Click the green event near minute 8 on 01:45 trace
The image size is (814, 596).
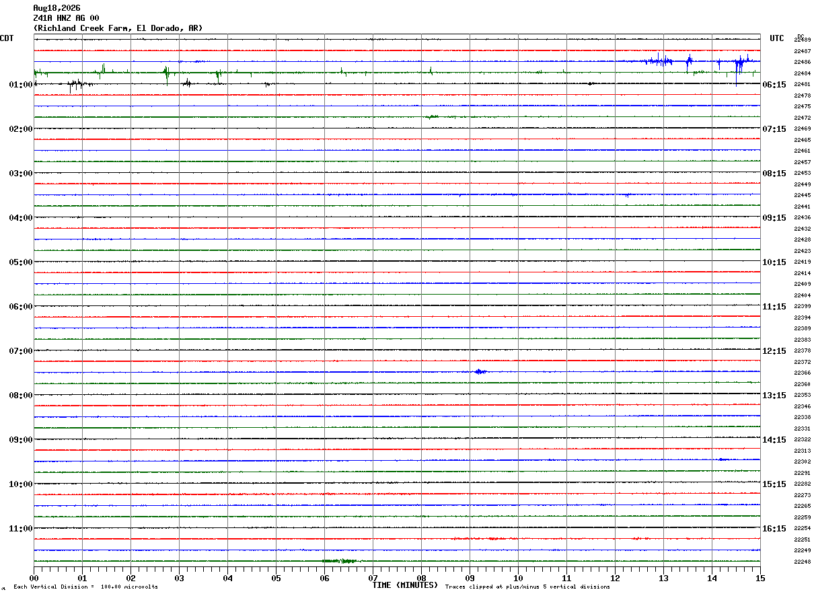(432, 116)
